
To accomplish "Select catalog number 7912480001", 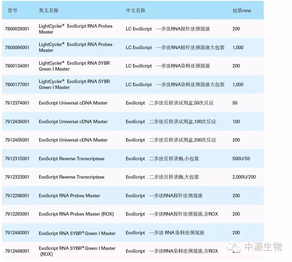I will click(x=17, y=233).
